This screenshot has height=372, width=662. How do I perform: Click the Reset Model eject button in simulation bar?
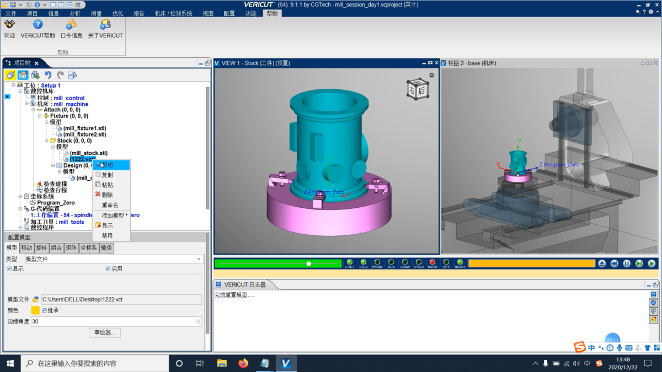pyautogui.click(x=602, y=263)
